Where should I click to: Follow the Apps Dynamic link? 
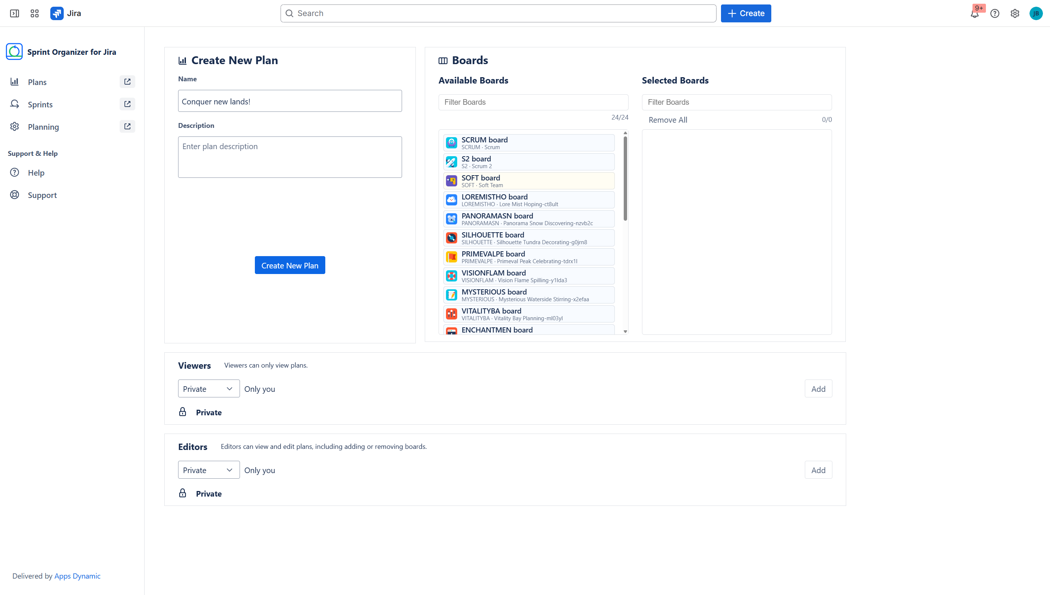[77, 576]
